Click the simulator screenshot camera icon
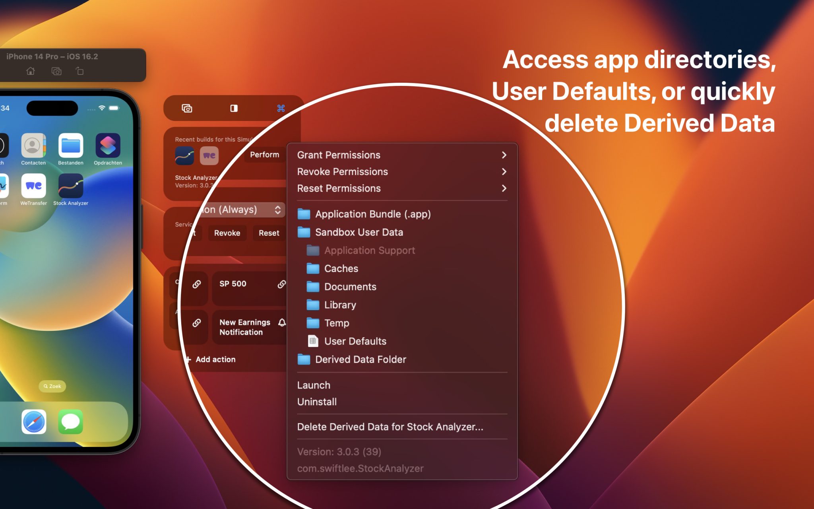814x509 pixels. [56, 71]
